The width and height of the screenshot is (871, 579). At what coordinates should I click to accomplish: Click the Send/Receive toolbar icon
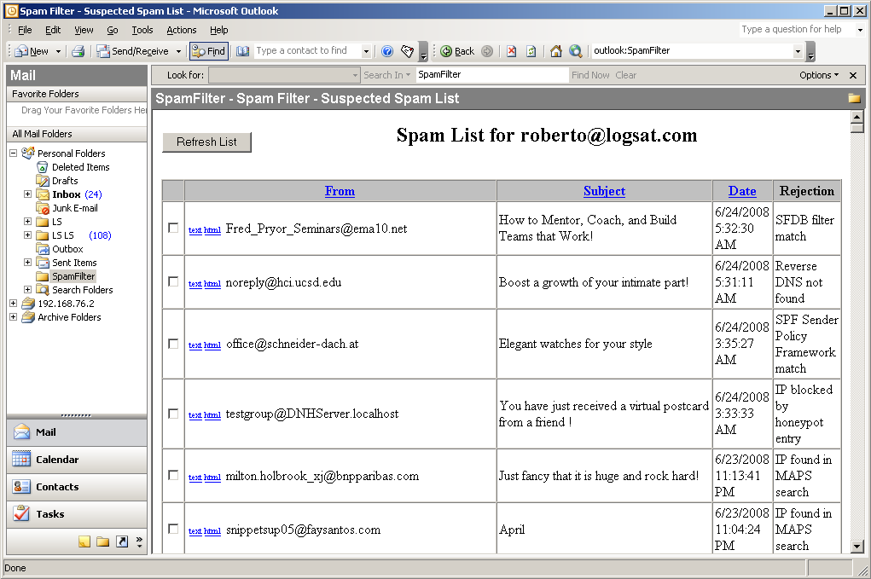(103, 51)
